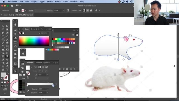
Task: Select the Type tool
Action: [3, 36]
